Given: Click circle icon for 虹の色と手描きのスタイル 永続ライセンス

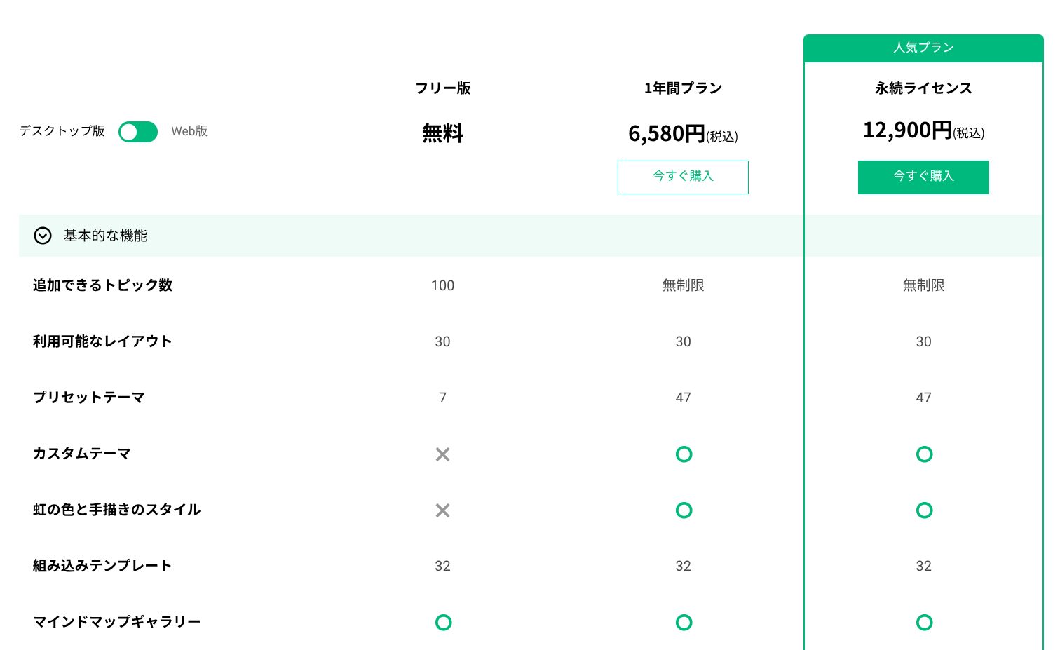Looking at the screenshot, I should tap(924, 510).
